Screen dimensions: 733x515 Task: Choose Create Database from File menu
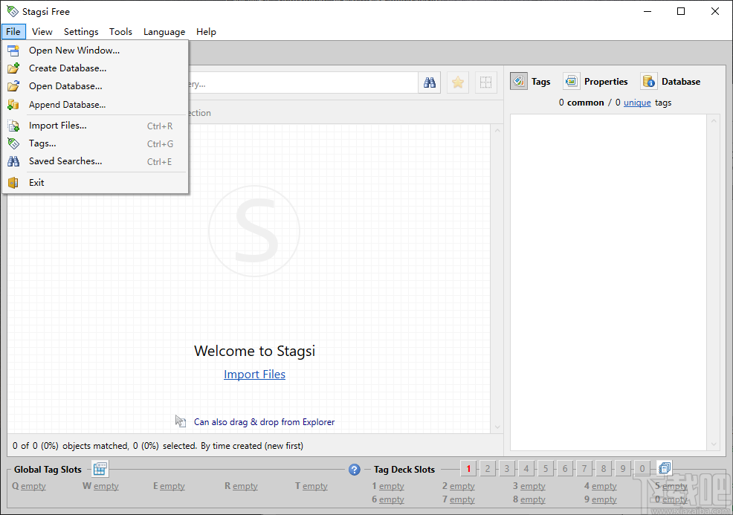pos(67,68)
